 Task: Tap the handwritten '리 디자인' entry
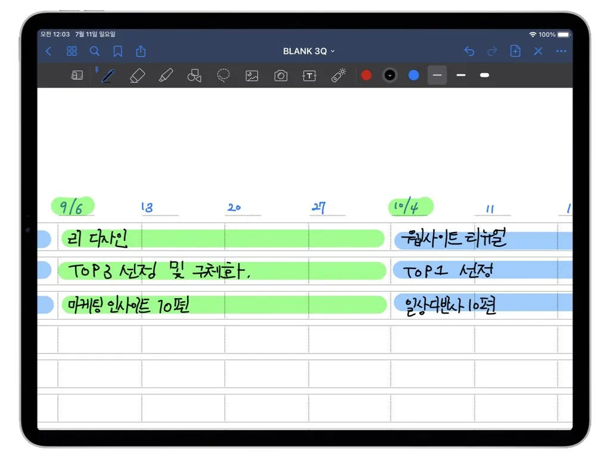point(97,238)
